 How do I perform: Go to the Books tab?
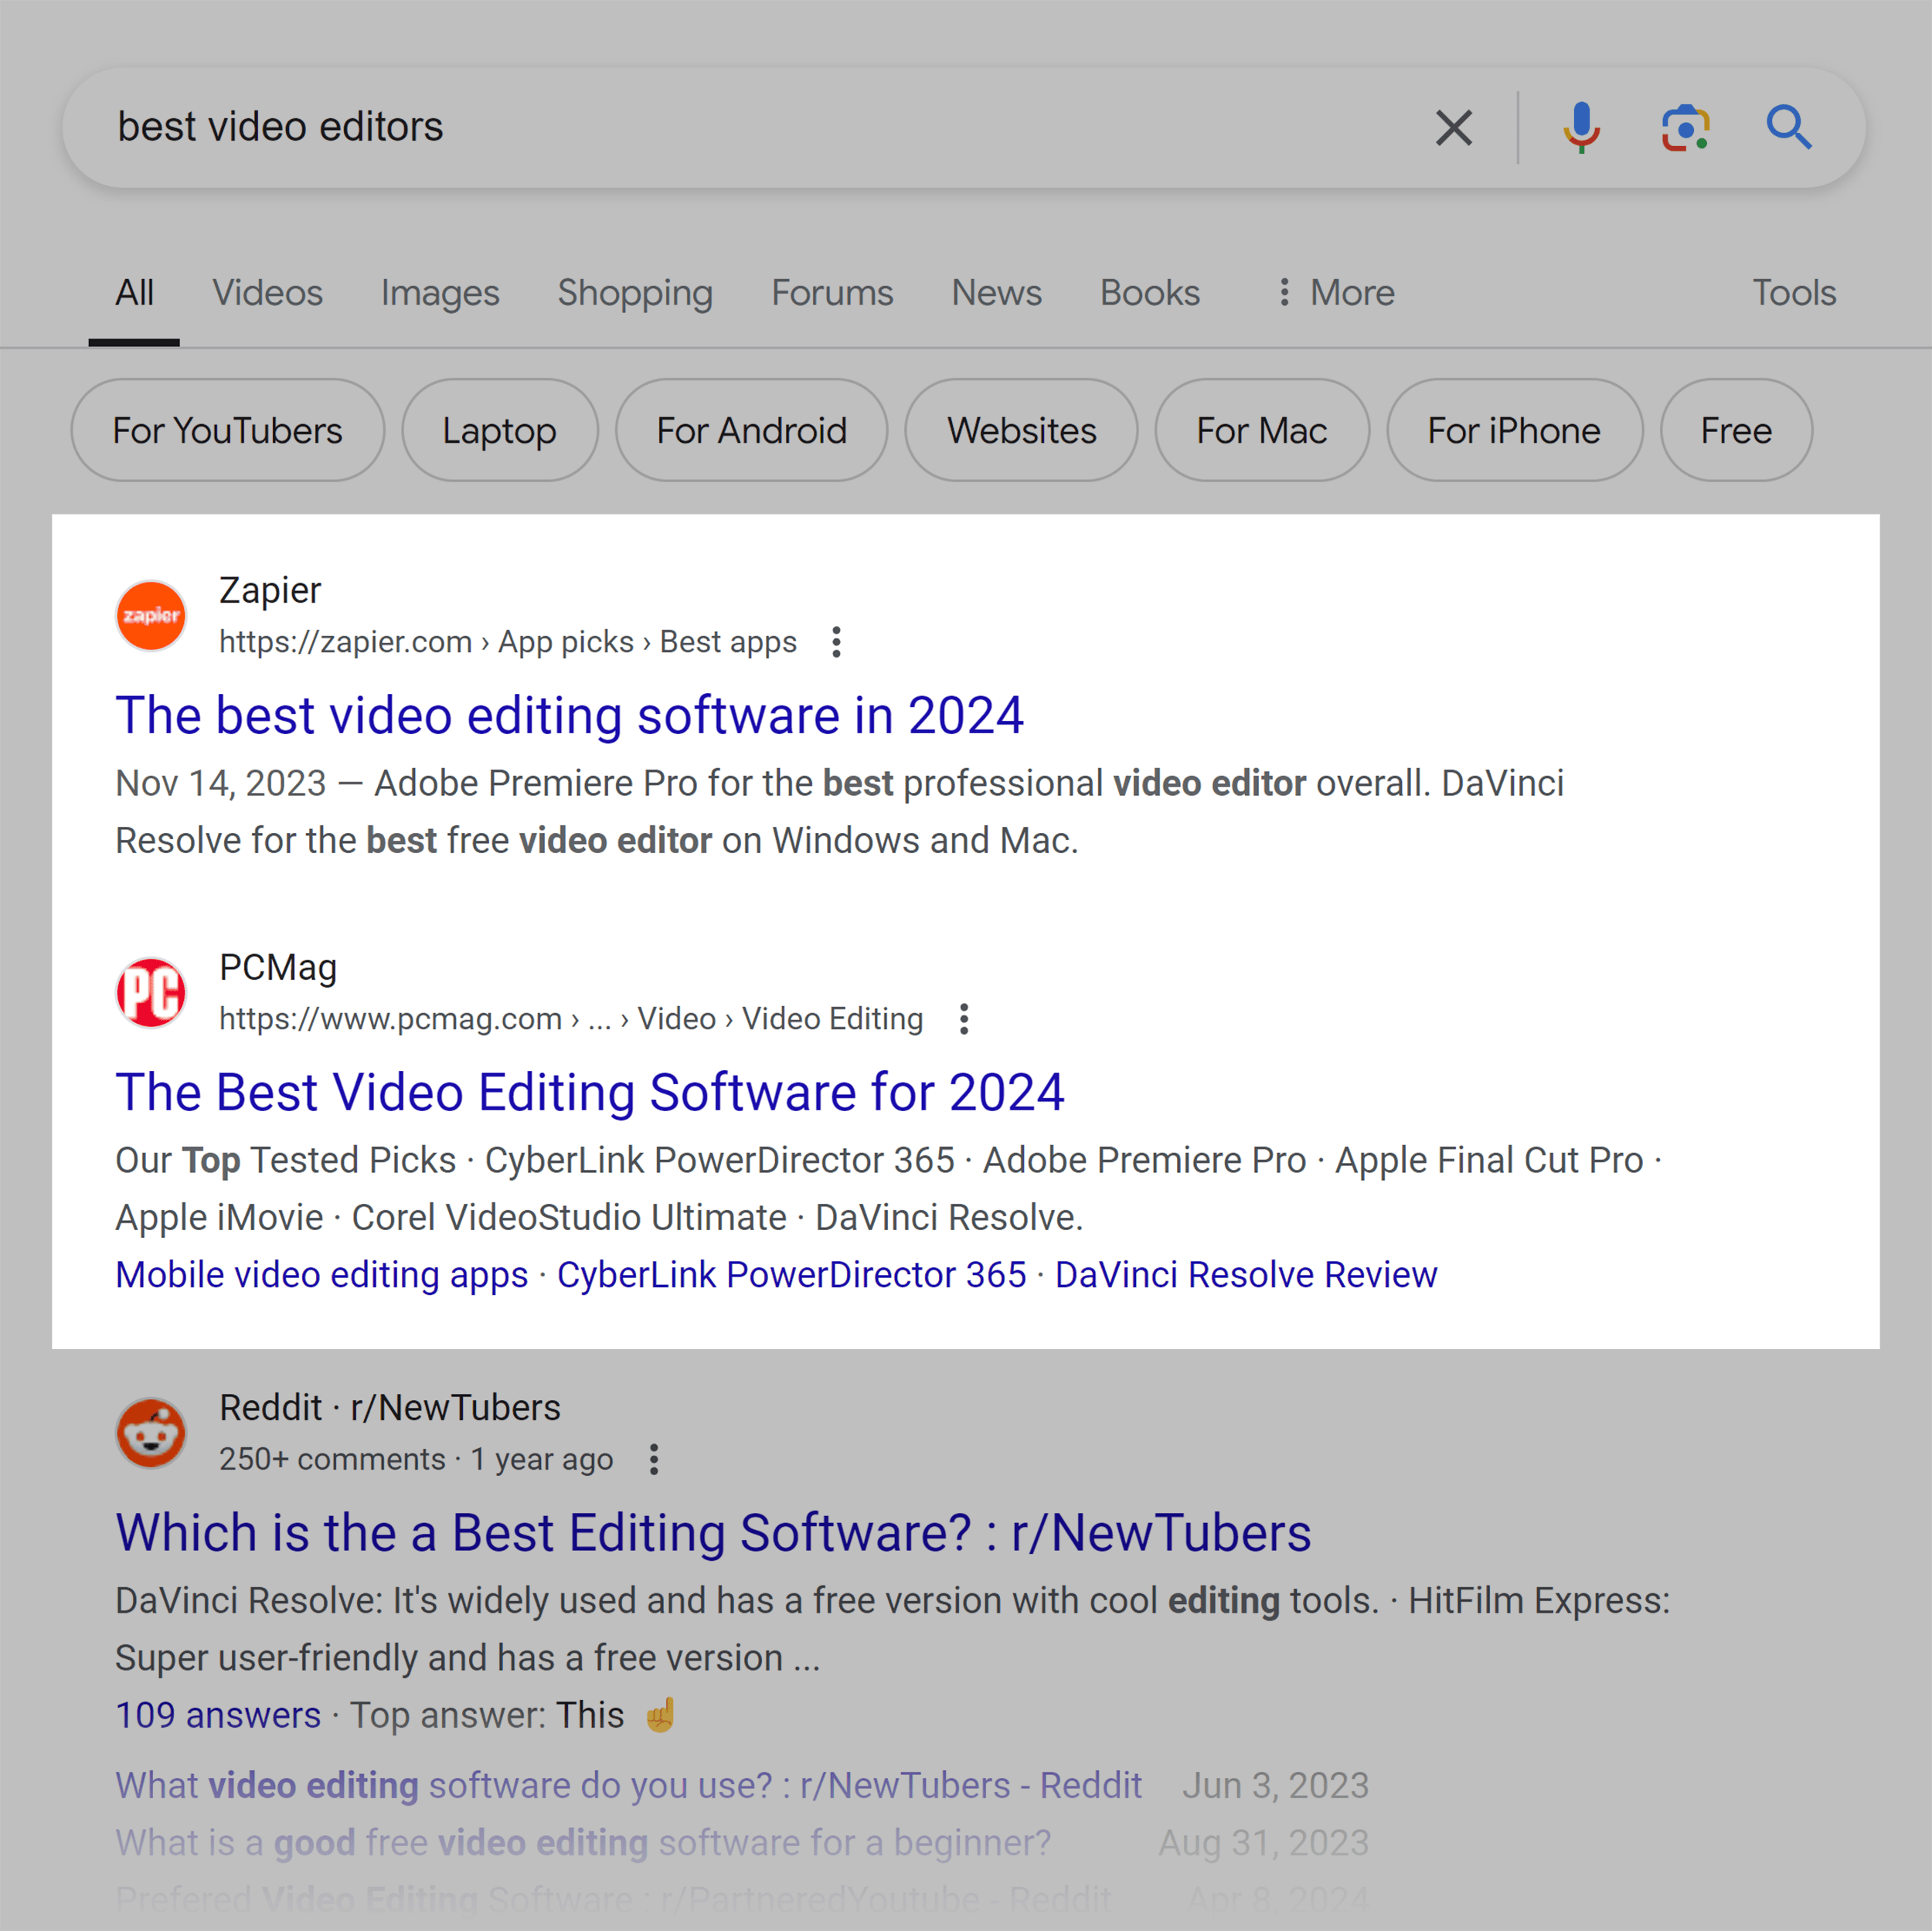(x=1149, y=293)
